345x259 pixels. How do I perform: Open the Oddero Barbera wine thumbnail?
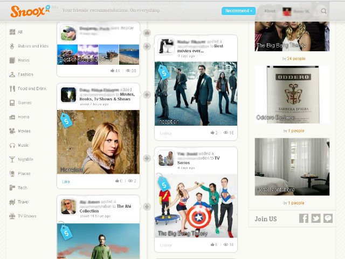292,95
